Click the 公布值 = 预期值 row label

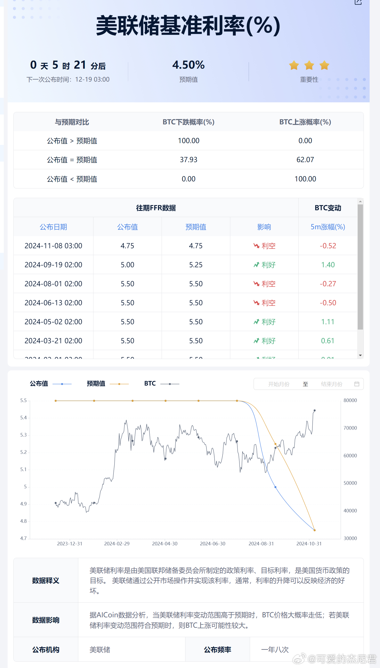(72, 160)
